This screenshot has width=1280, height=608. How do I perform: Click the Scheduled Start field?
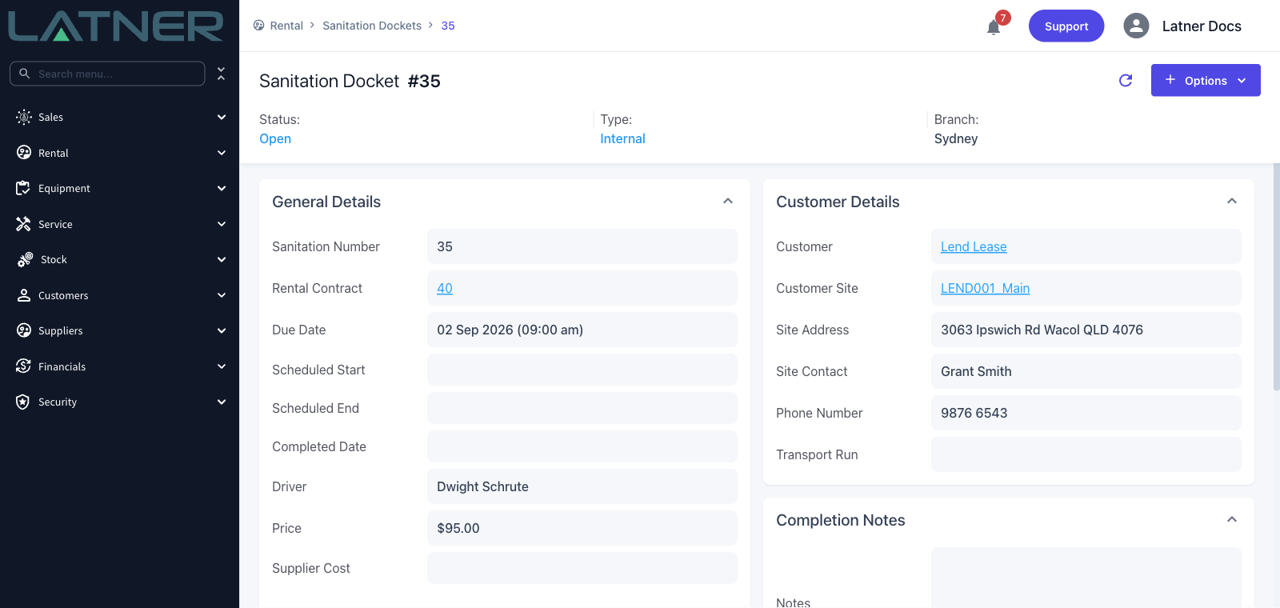[582, 370]
